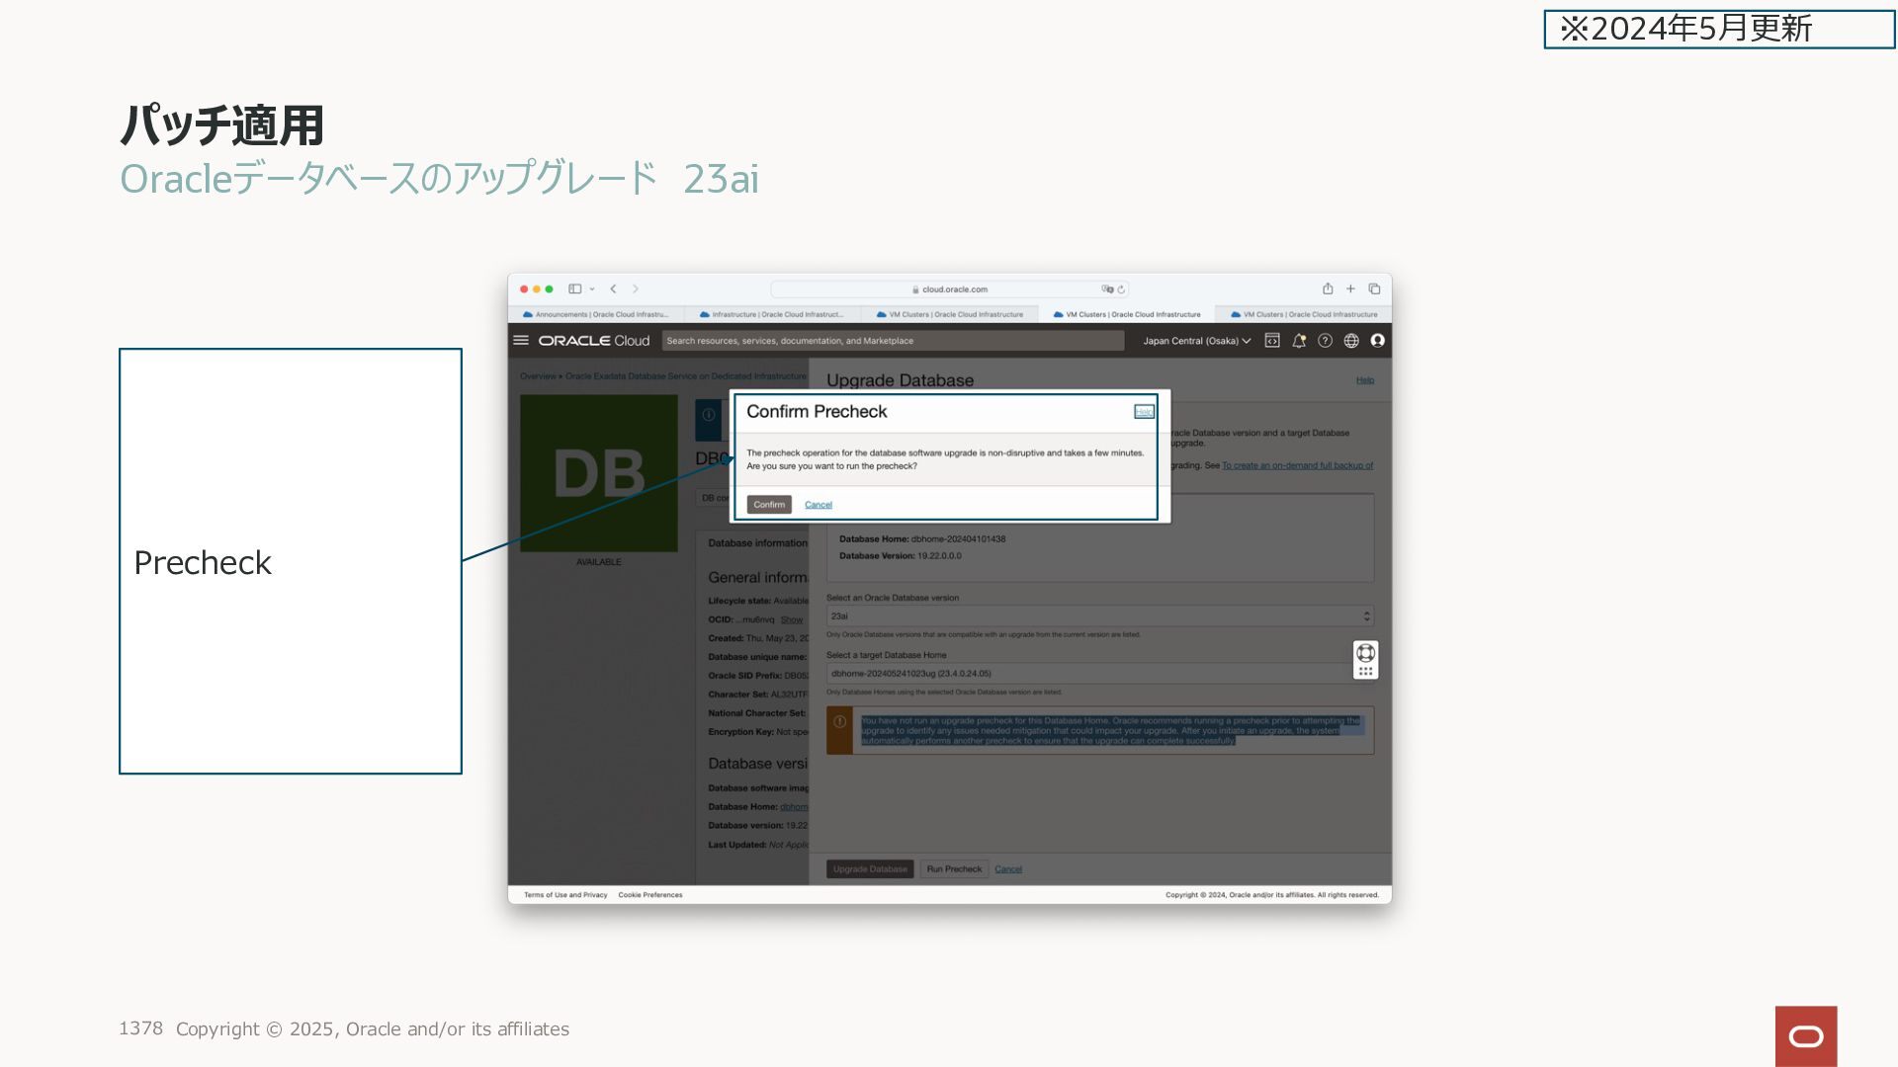Switch to the Infrastructure browser tab
Viewport: 1898px width, 1067px height.
coord(772,314)
